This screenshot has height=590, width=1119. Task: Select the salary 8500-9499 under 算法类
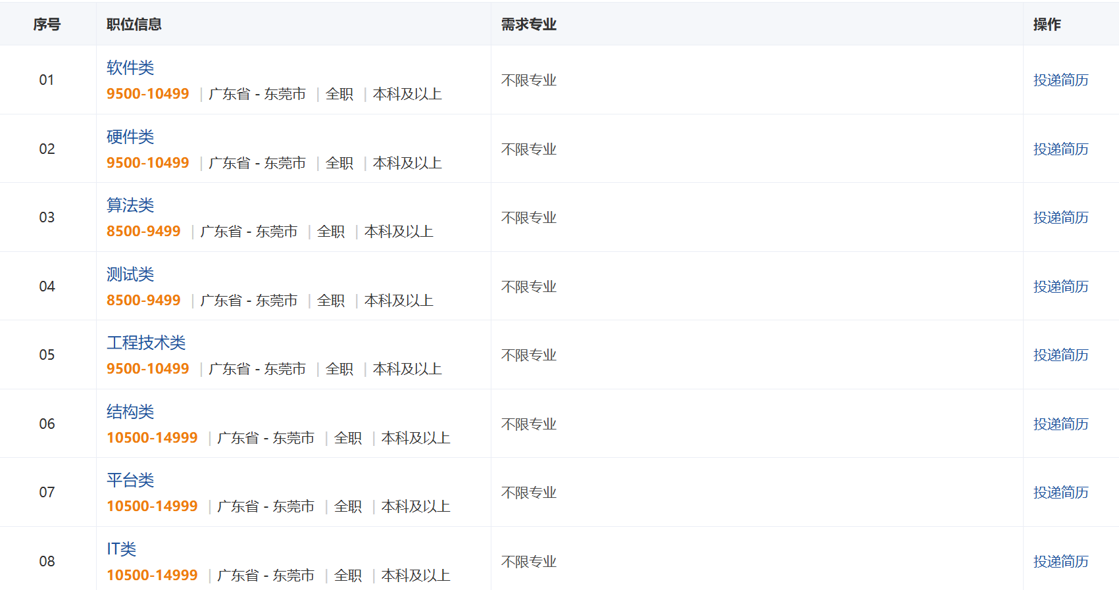(143, 232)
